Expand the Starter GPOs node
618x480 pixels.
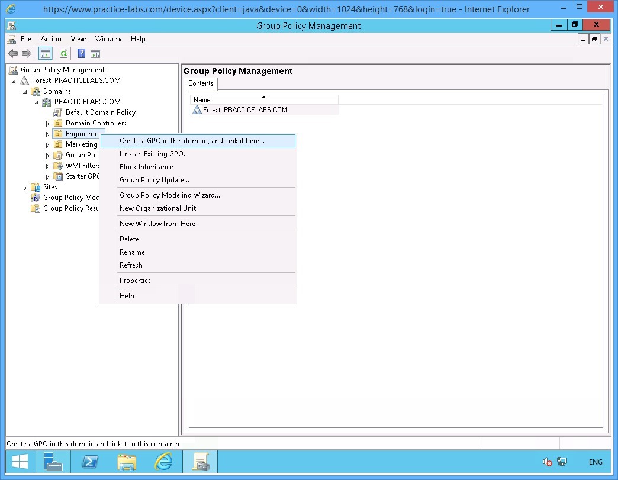(47, 176)
